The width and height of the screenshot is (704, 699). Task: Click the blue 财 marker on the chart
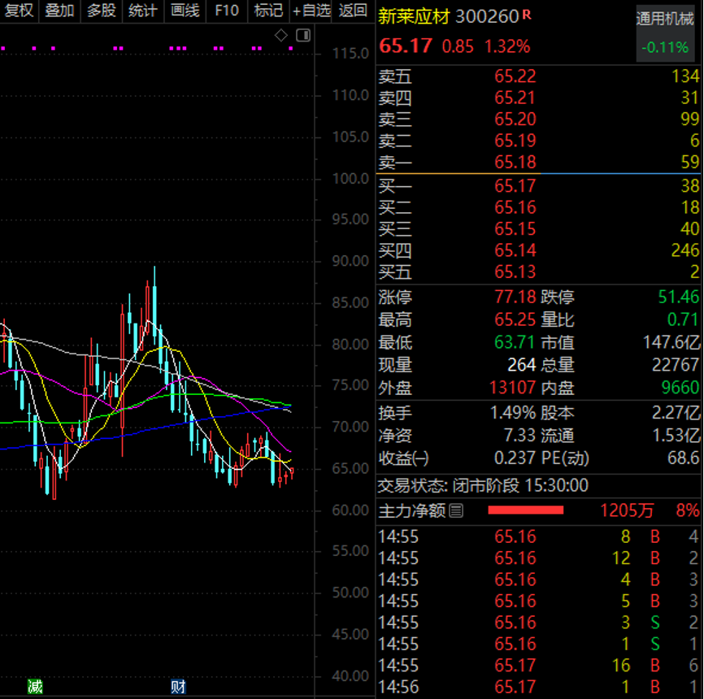click(x=178, y=687)
